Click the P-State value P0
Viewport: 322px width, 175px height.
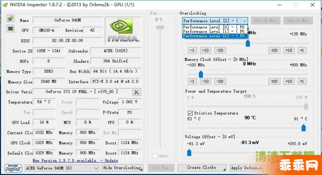[130, 112]
